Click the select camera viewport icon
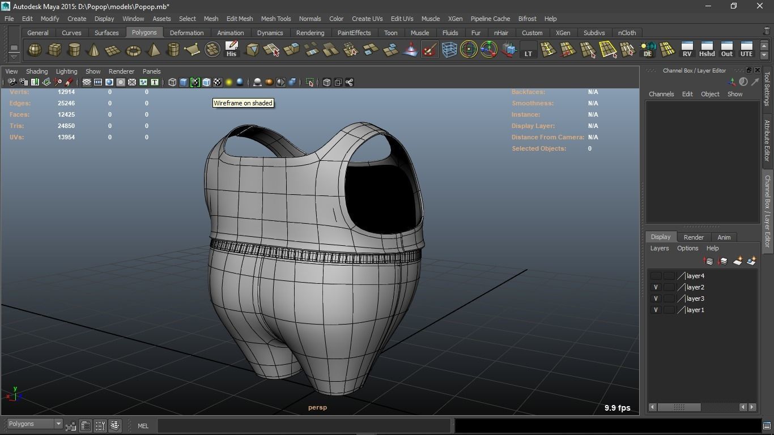This screenshot has width=774, height=435. [12, 82]
